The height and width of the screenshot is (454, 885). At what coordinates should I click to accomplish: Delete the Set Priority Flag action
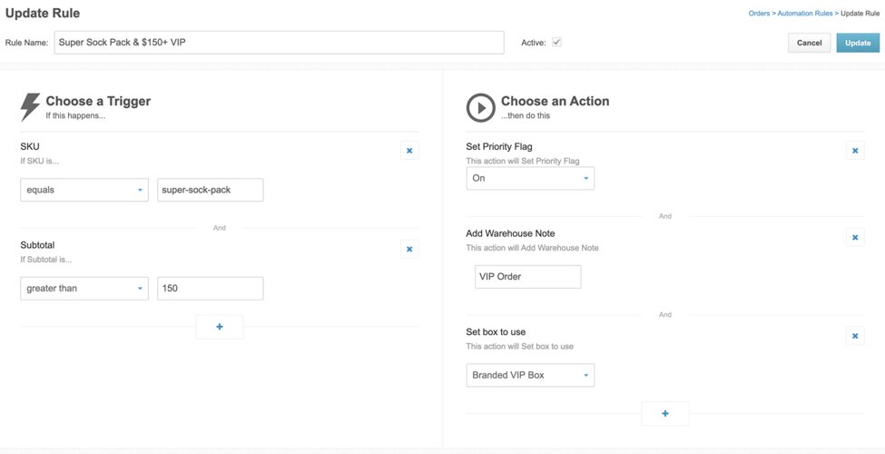(854, 151)
